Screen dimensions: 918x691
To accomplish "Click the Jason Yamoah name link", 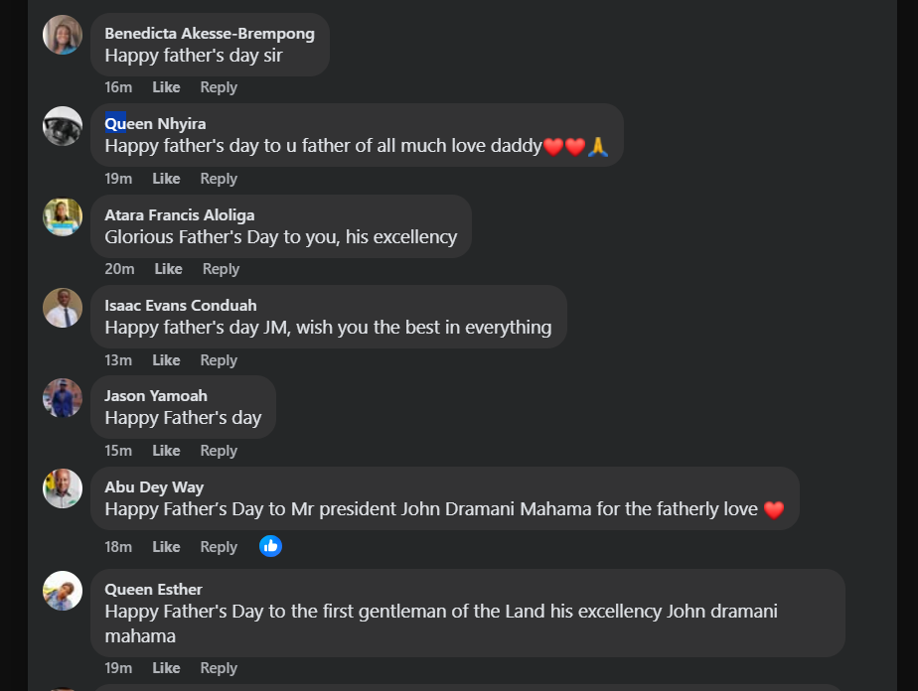I will 155,396.
